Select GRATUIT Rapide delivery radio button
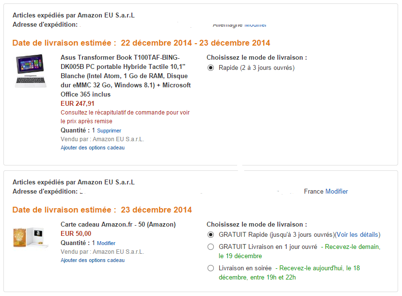402x296 pixels. tap(211, 235)
